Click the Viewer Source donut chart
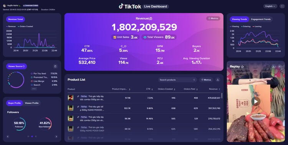The width and height of the screenshot is (288, 145). [x=16, y=80]
